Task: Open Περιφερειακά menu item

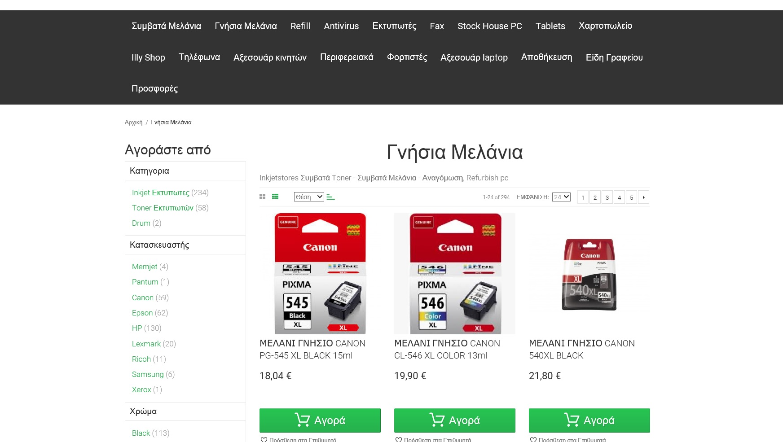Action: tap(347, 57)
